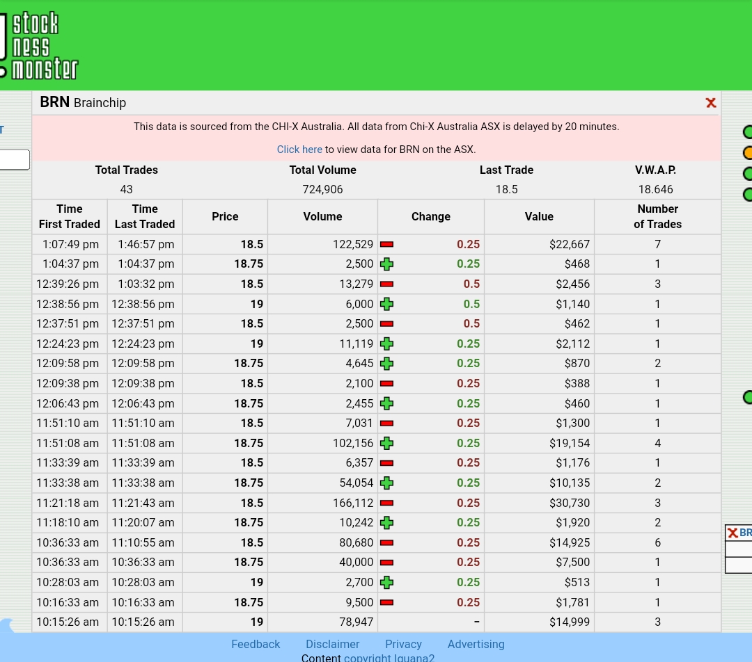
Task: Click the last traded time 1:46:57 pm
Action: (x=146, y=244)
